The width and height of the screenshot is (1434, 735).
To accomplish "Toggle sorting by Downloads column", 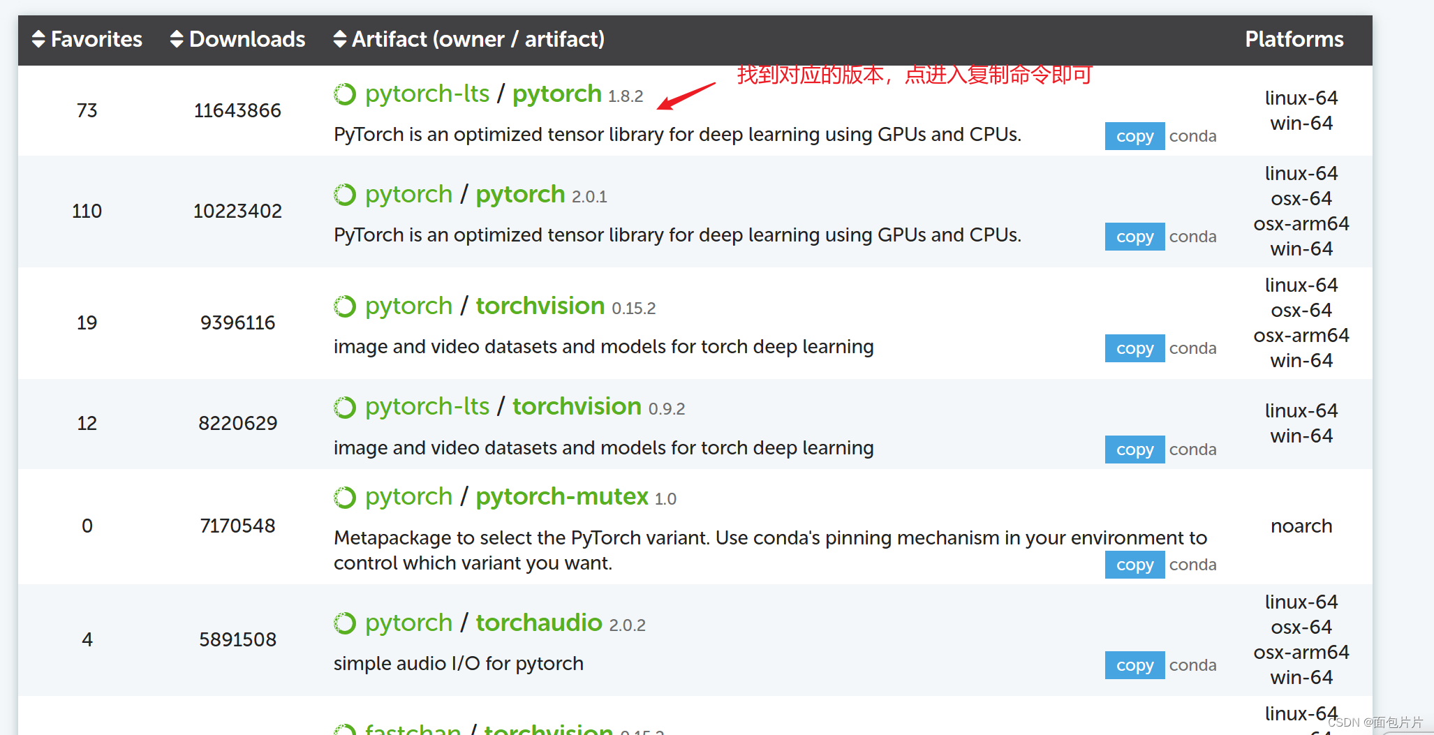I will (177, 39).
